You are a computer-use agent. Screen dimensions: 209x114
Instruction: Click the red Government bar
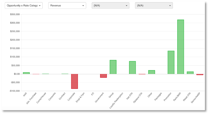104,76
